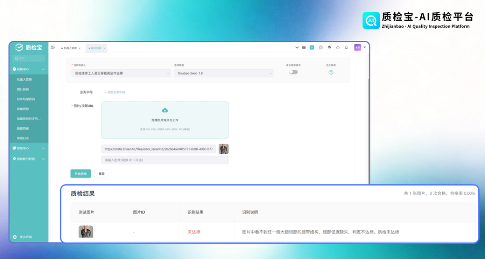Select the 图片质检 tab
The width and height of the screenshot is (485, 259).
[96, 48]
